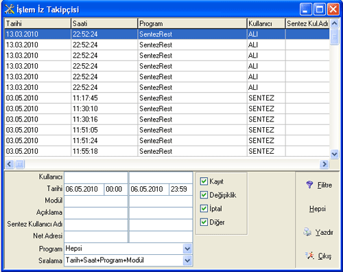Show all records with Hepsi button

318,209
